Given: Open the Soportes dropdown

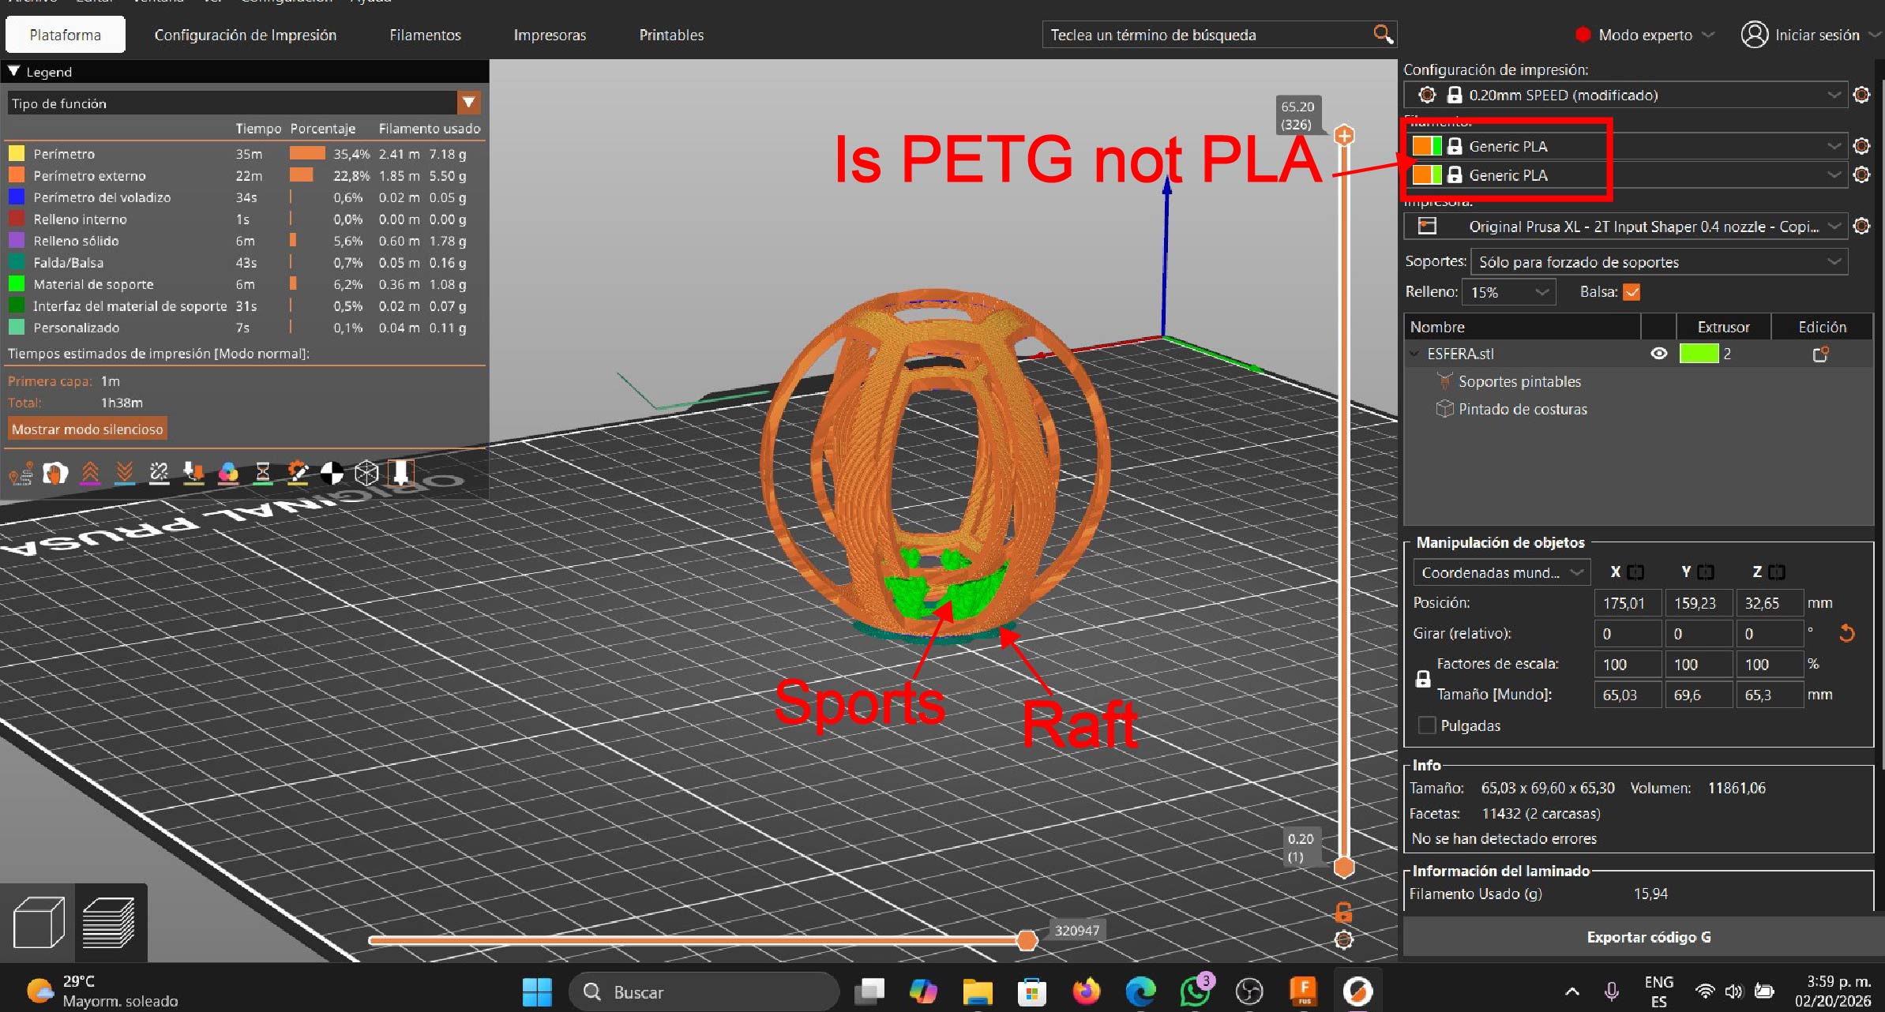Looking at the screenshot, I should [1658, 262].
